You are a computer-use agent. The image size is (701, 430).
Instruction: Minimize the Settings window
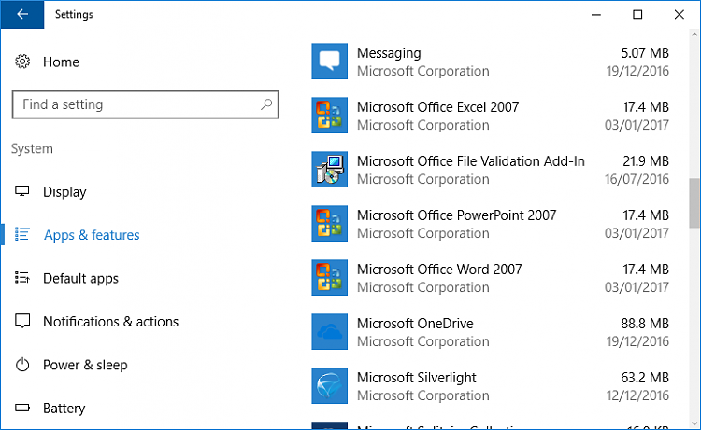(596, 14)
